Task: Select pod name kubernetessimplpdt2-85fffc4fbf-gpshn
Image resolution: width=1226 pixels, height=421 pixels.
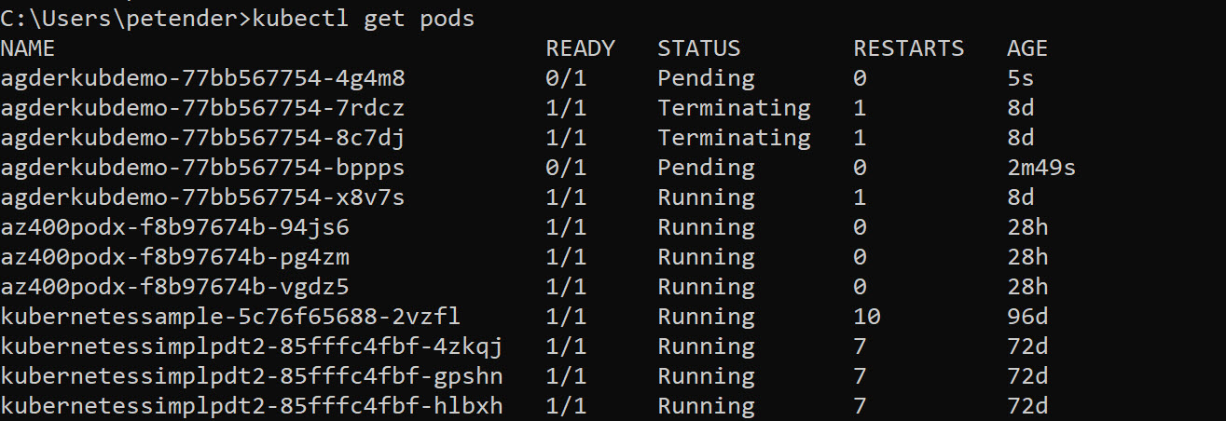Action: pyautogui.click(x=252, y=376)
